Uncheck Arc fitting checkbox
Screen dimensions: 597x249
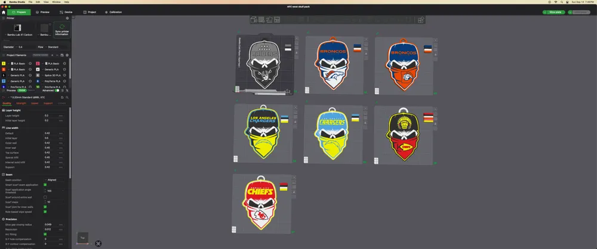click(45, 234)
